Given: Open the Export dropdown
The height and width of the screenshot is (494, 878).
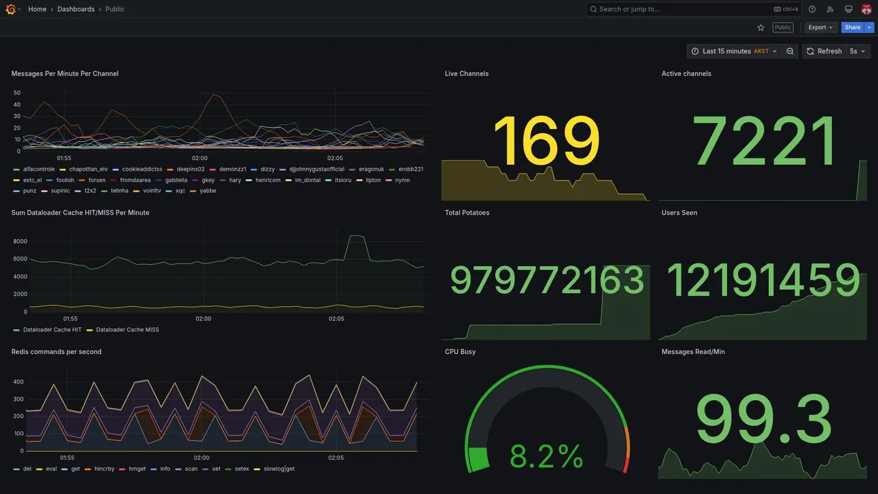Looking at the screenshot, I should point(820,27).
